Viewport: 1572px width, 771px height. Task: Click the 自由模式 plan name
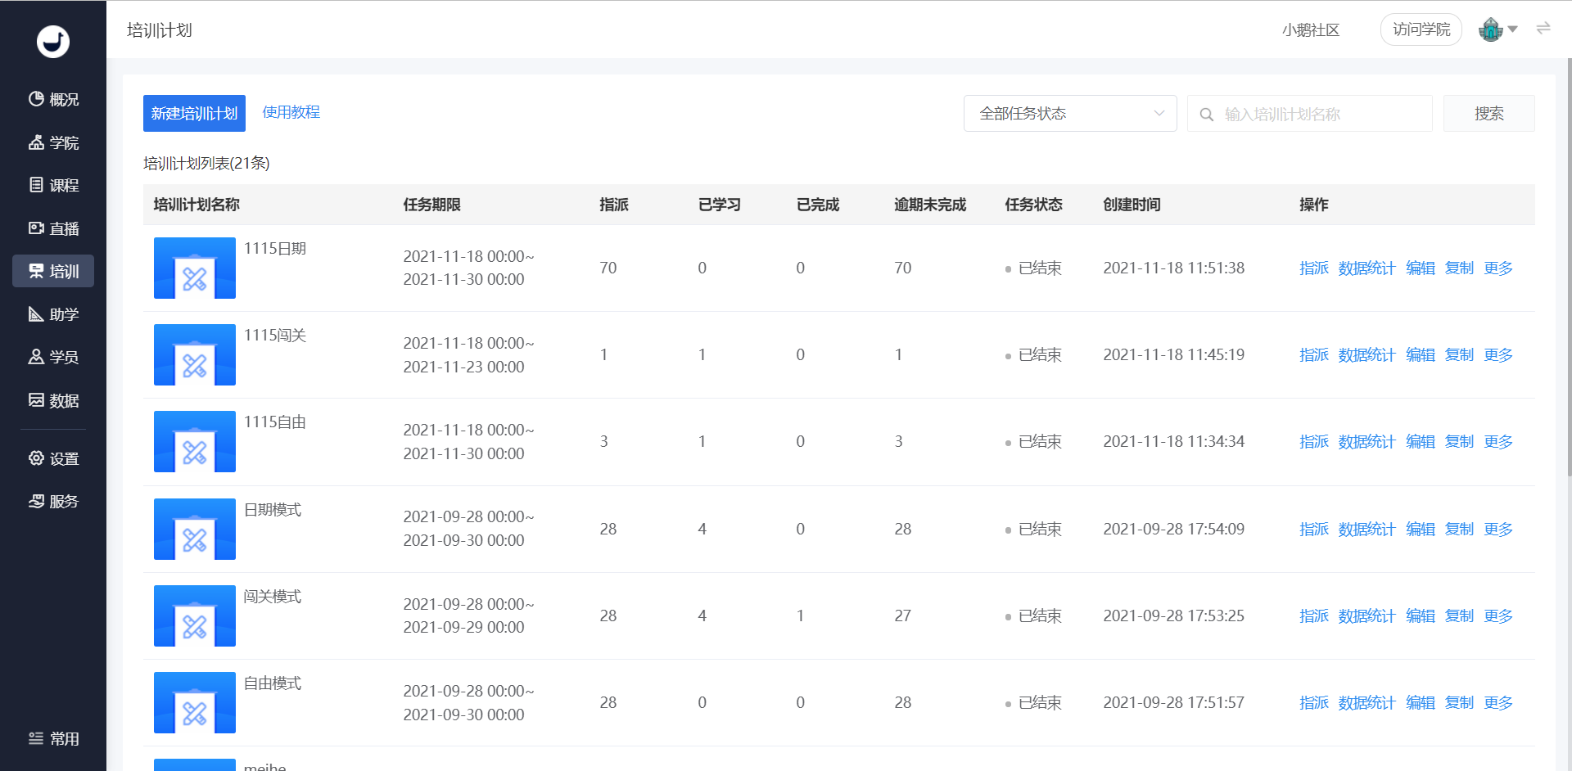tap(273, 683)
